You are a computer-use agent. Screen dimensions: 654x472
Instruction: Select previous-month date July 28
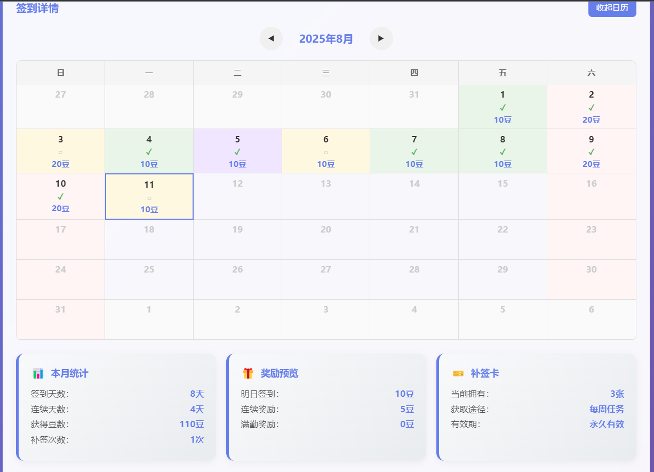[149, 107]
